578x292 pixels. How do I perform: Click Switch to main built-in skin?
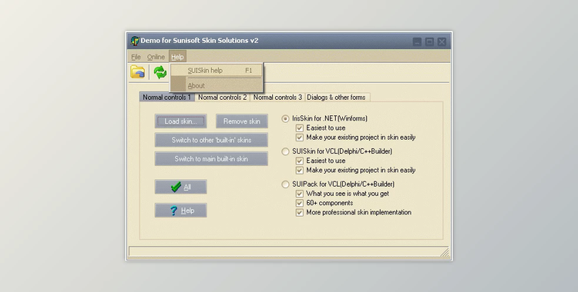[x=211, y=159]
